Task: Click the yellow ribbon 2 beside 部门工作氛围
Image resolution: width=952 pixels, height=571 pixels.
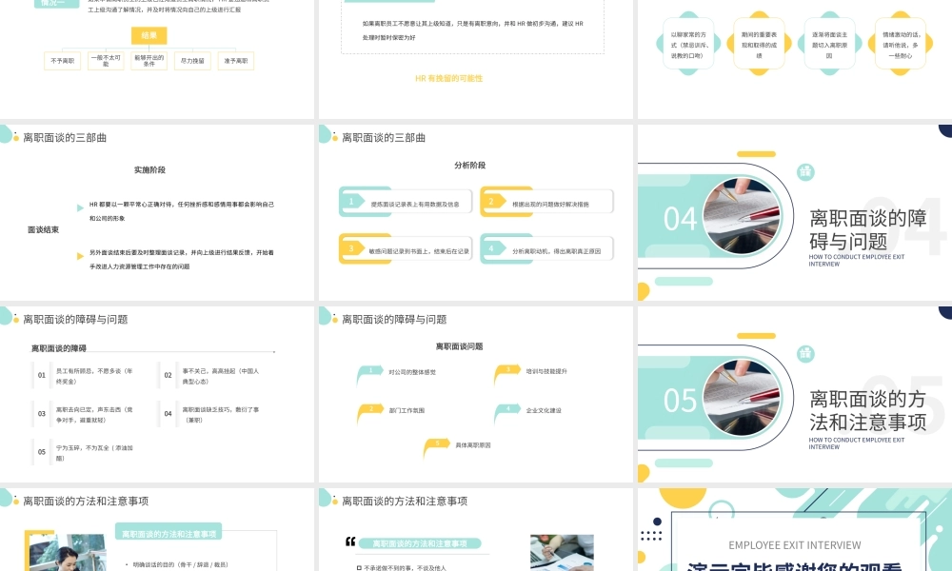Action: click(369, 412)
